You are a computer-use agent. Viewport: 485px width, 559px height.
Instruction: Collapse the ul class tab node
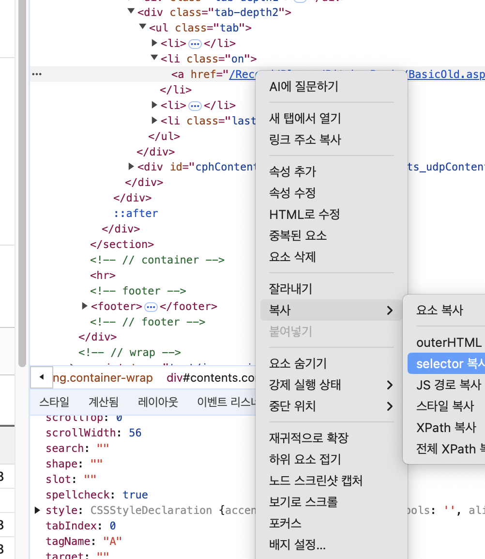(x=142, y=26)
